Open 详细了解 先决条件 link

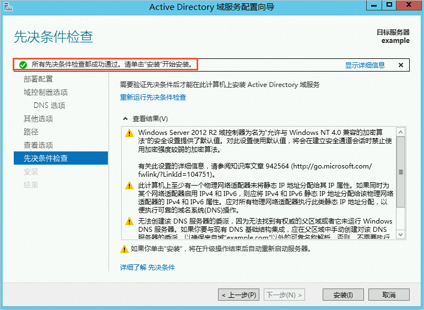pyautogui.click(x=148, y=267)
